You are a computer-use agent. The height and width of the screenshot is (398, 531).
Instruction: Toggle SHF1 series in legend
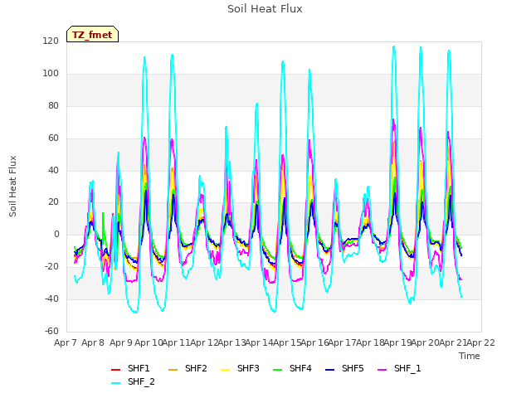[x=130, y=368]
